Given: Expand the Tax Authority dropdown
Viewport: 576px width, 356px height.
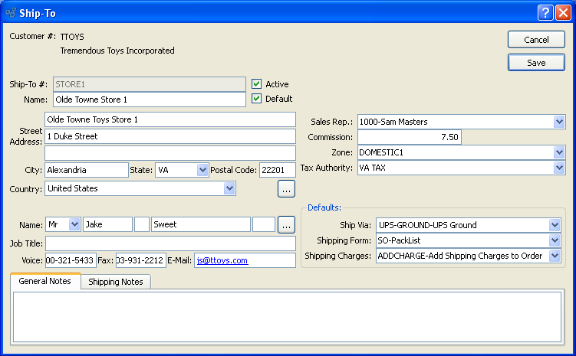Looking at the screenshot, I should 558,168.
